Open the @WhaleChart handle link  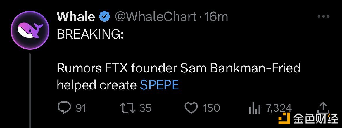(156, 17)
